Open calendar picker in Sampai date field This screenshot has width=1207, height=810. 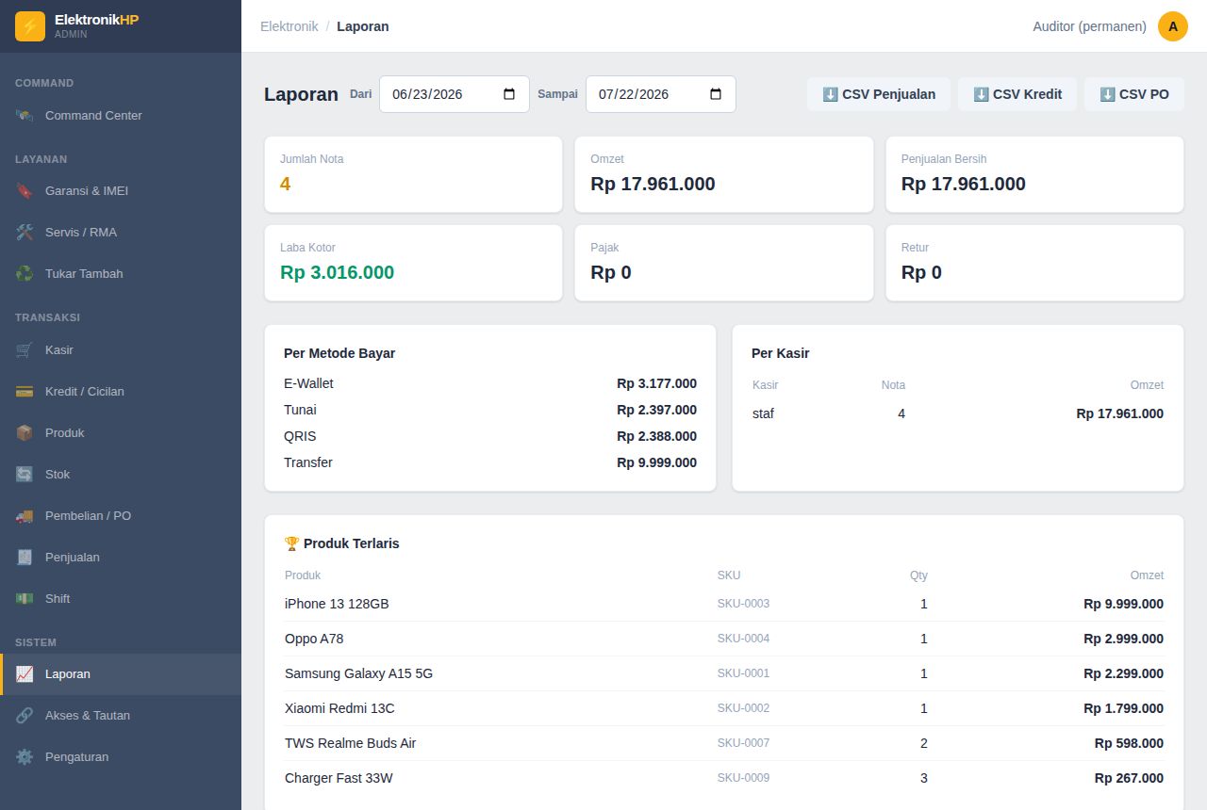716,94
